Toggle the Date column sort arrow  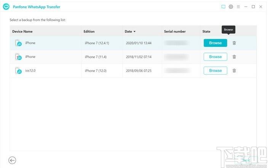pyautogui.click(x=134, y=32)
